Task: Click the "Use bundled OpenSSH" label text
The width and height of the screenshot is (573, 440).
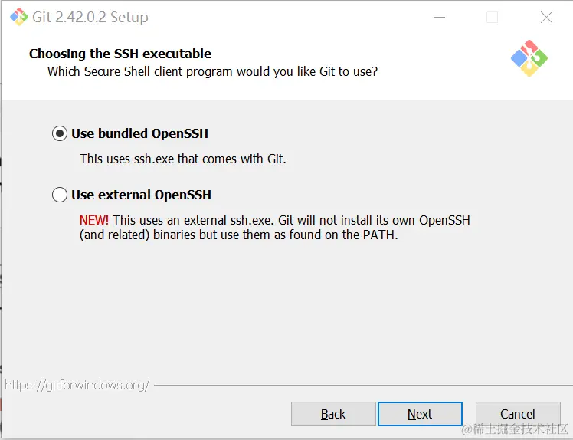Action: click(x=139, y=133)
